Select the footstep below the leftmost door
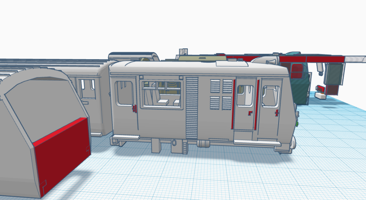Screen dimensions: 366x200 (126, 137)
